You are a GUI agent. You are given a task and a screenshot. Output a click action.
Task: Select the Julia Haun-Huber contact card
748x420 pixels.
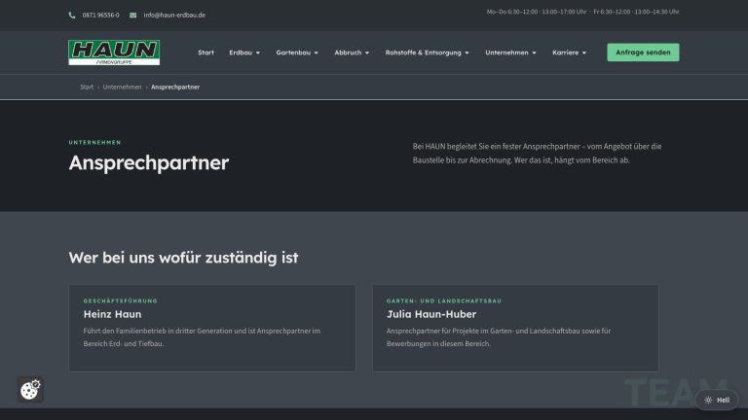coord(515,328)
